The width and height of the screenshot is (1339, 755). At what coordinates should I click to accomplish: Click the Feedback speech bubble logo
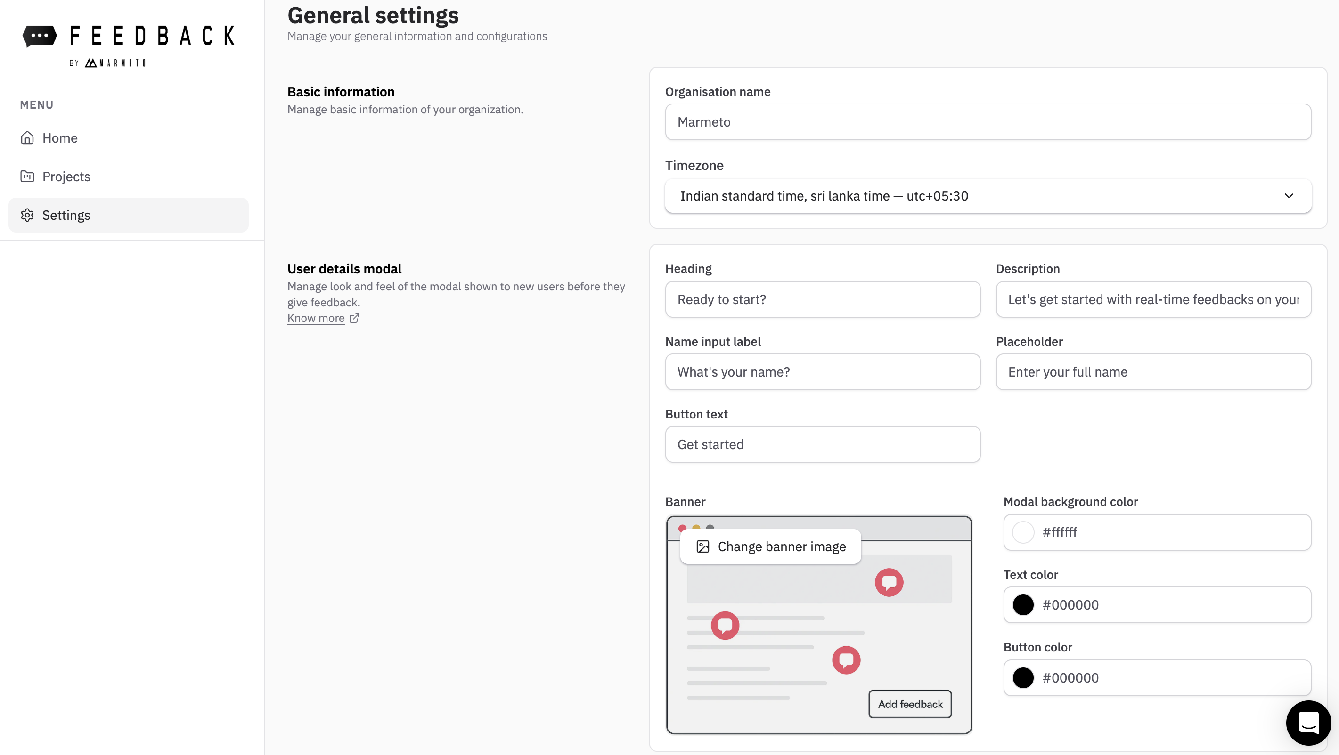click(x=40, y=36)
